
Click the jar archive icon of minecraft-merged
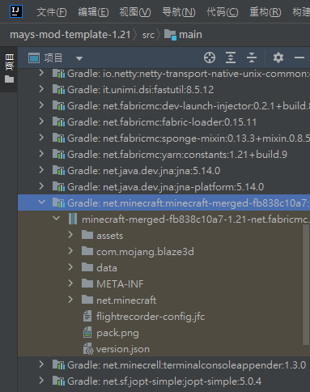[73, 219]
